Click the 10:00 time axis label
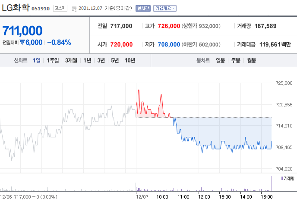297x205 pixels. pyautogui.click(x=162, y=197)
